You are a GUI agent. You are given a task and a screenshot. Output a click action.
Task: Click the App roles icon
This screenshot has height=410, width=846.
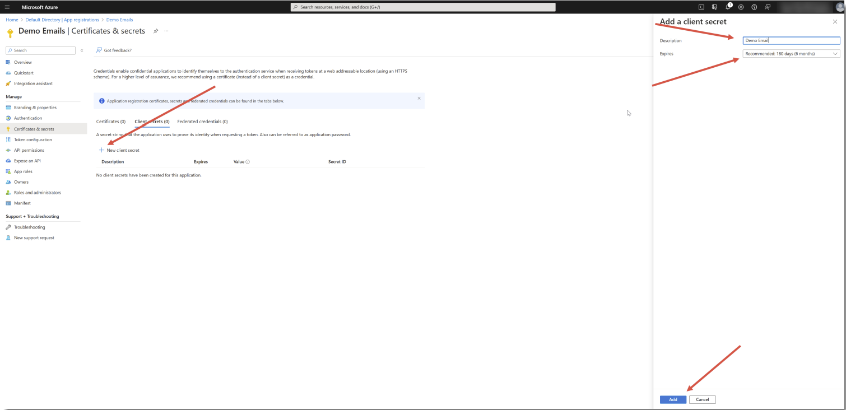pos(8,171)
